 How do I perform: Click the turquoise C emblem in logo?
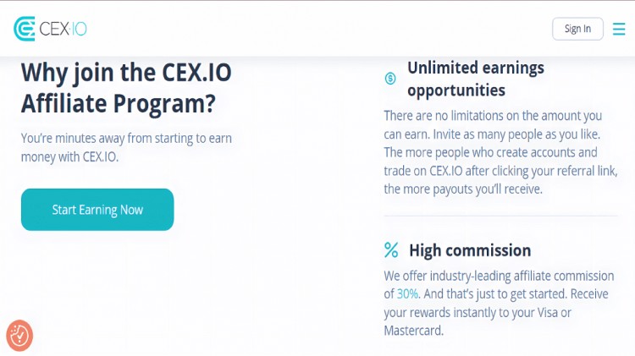tap(25, 29)
